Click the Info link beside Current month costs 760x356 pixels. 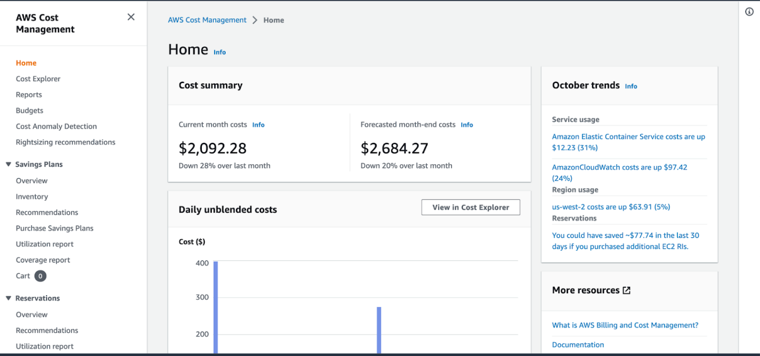(258, 125)
